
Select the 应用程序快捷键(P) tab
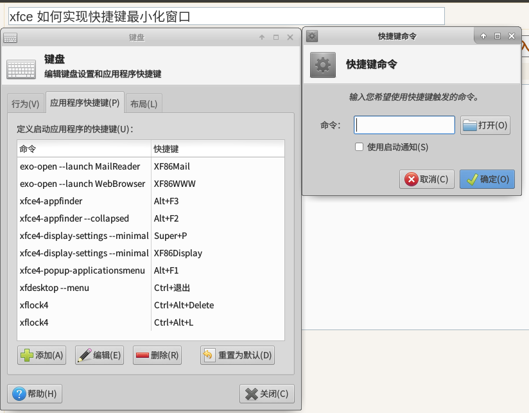click(x=85, y=103)
